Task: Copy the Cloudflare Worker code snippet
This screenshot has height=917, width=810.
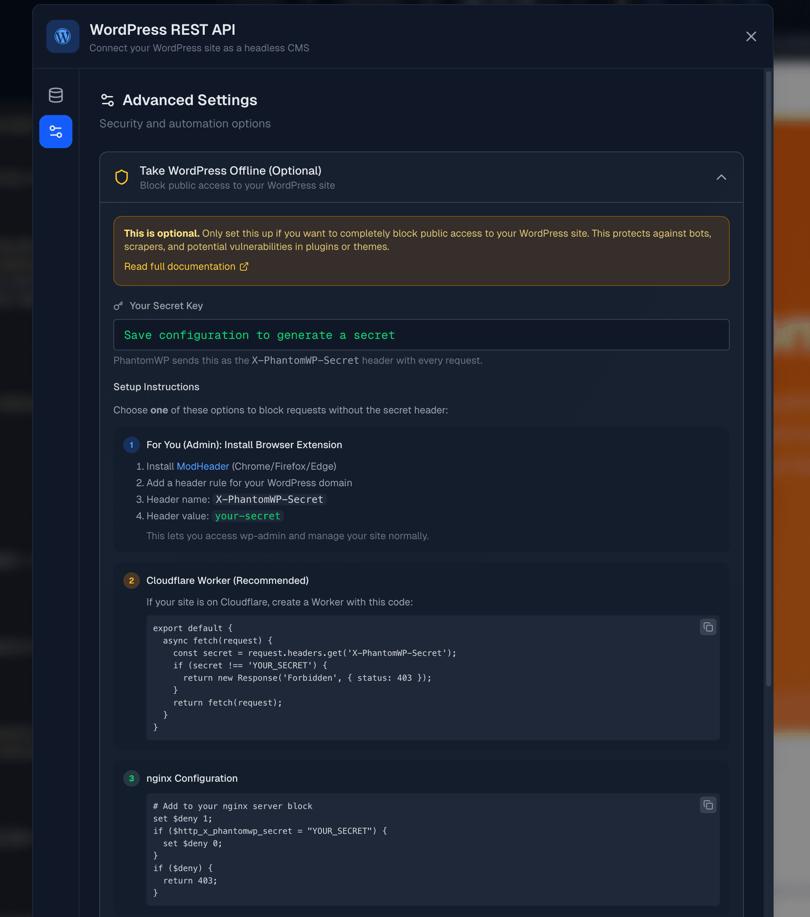Action: [708, 627]
